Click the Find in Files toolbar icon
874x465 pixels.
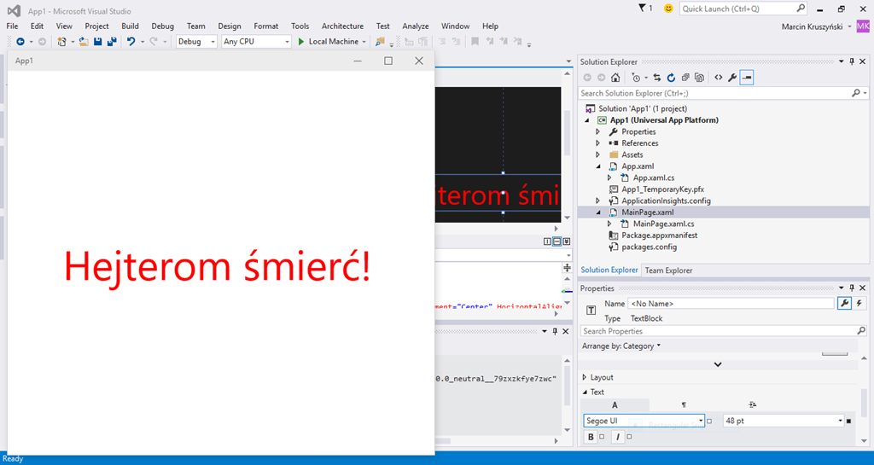380,42
